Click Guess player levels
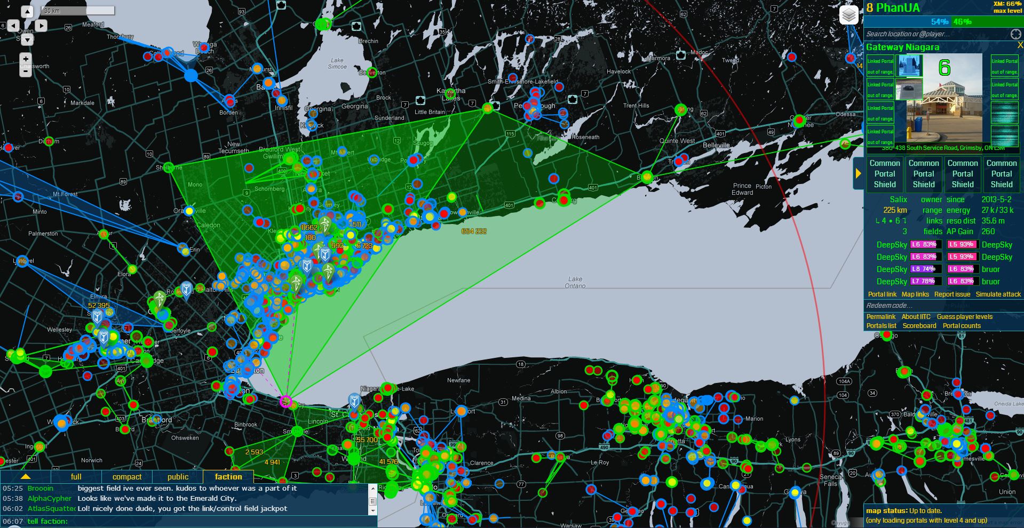This screenshot has height=528, width=1024. (x=965, y=317)
